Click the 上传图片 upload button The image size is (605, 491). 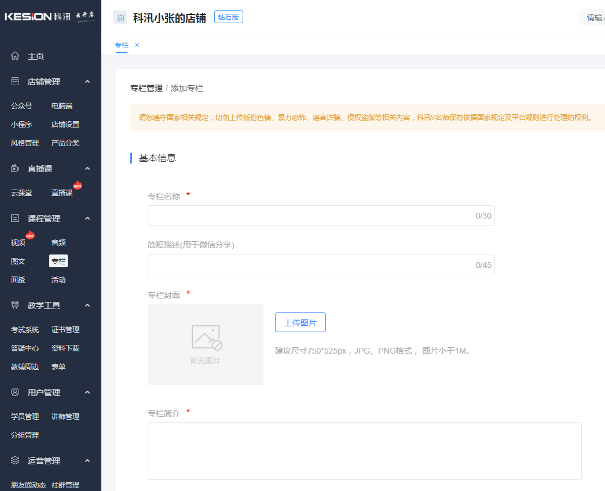pyautogui.click(x=300, y=322)
